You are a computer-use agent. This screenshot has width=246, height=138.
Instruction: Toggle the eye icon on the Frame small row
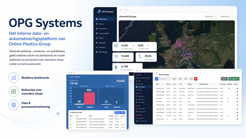point(237,98)
